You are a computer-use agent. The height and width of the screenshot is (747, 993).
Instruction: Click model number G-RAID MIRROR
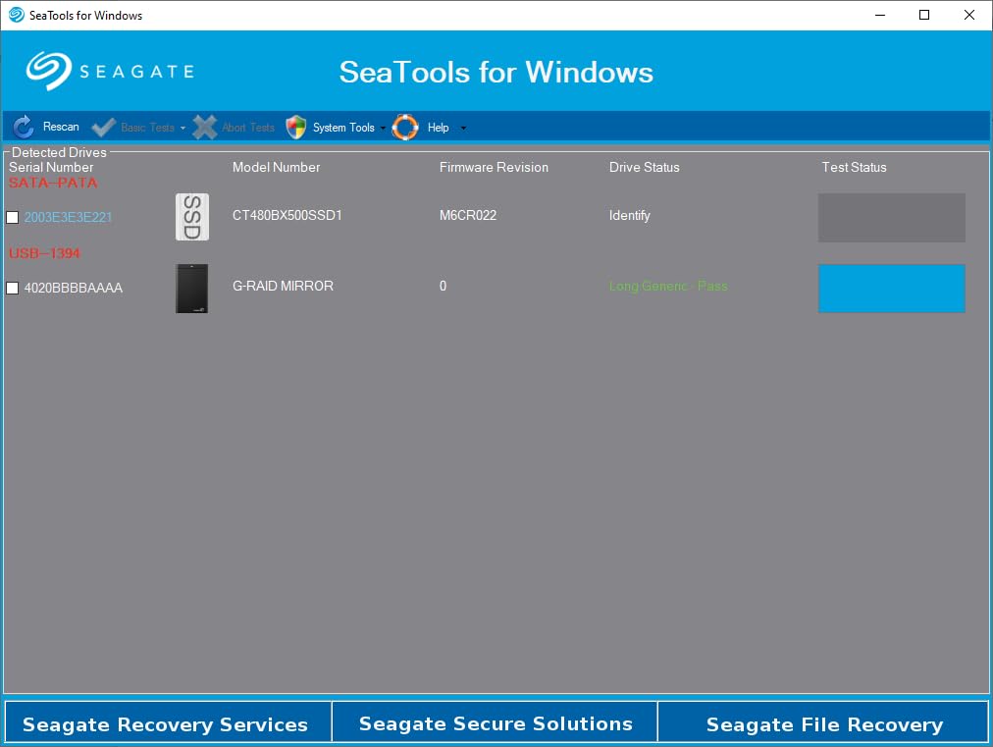point(283,286)
